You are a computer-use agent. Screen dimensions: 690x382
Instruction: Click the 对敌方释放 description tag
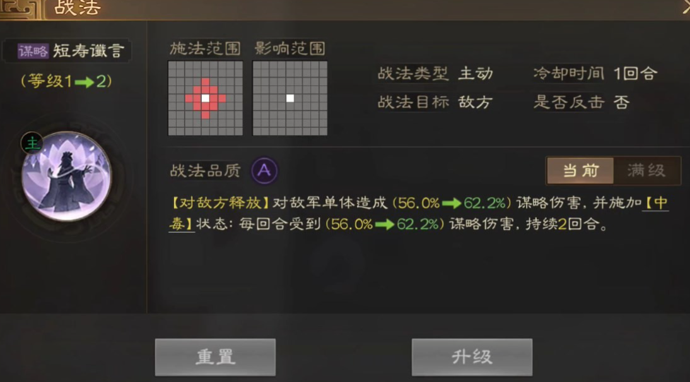pyautogui.click(x=220, y=203)
